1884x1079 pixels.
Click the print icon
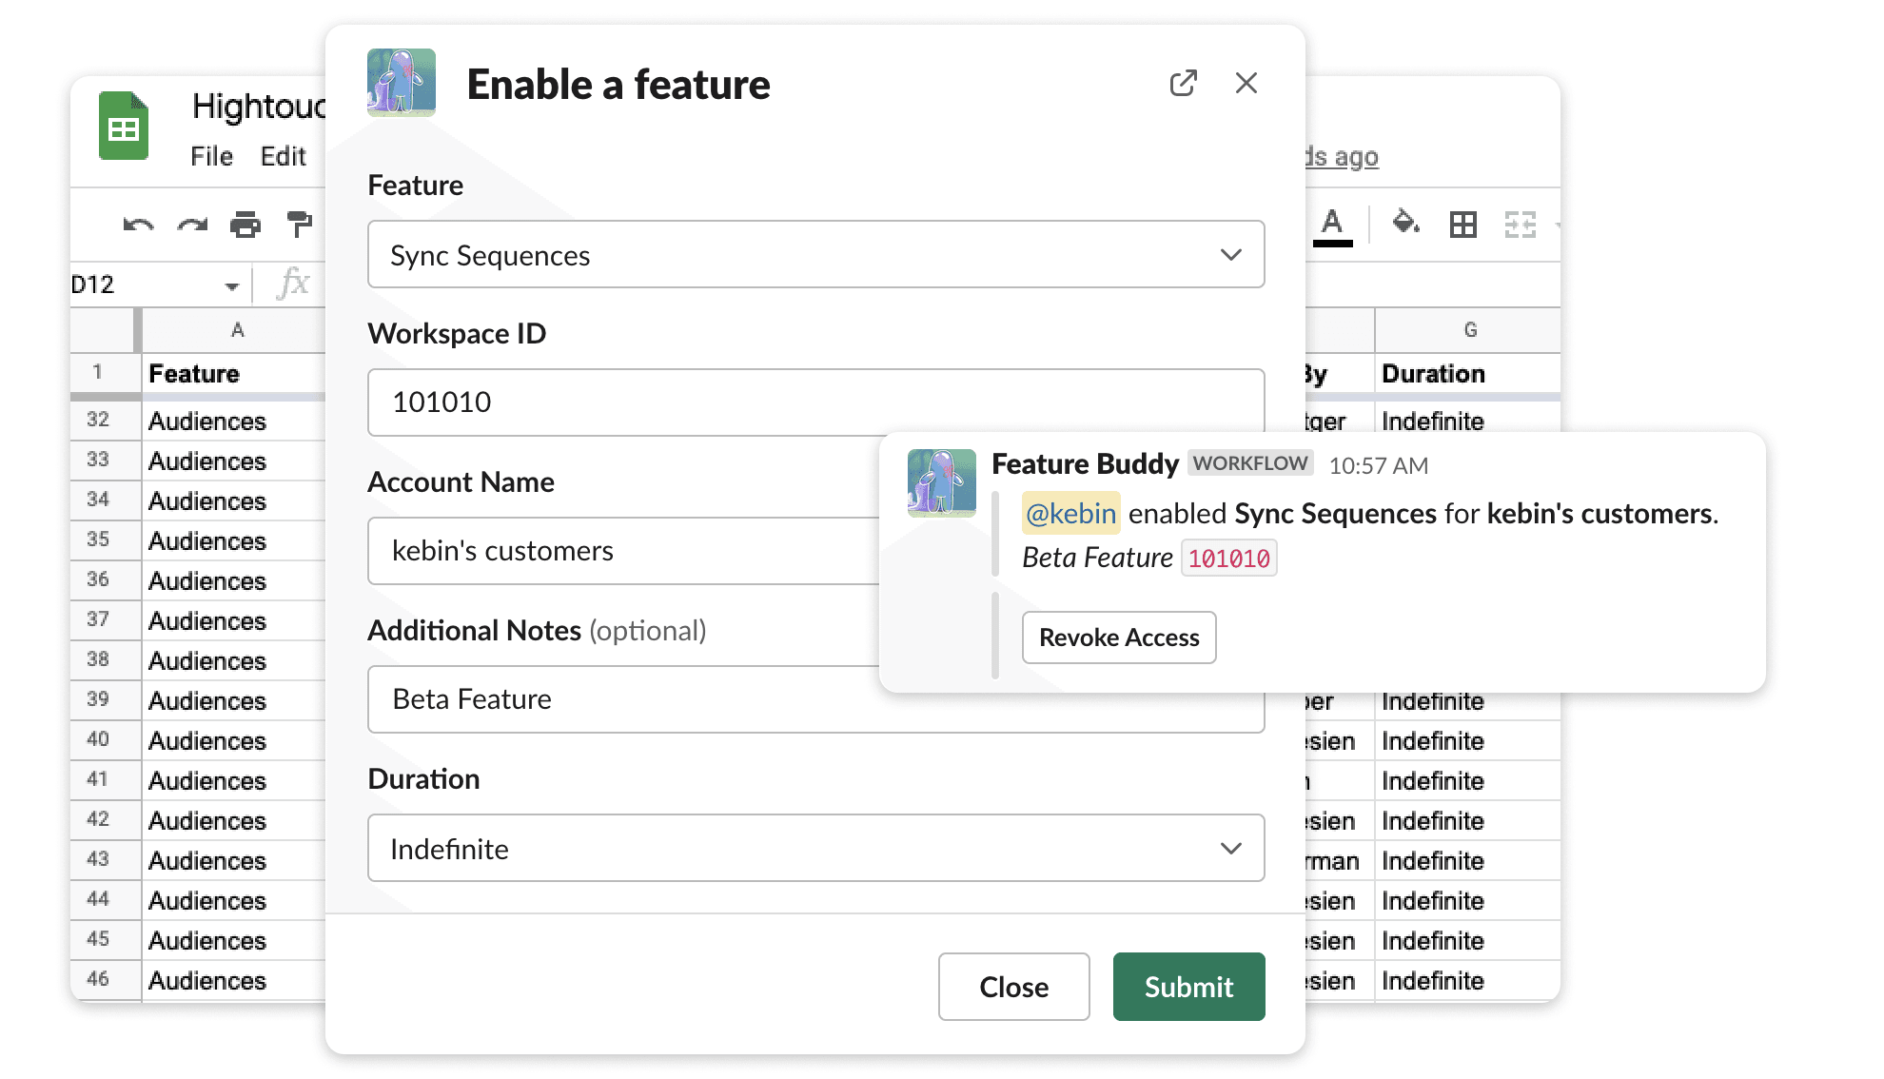[x=245, y=226]
